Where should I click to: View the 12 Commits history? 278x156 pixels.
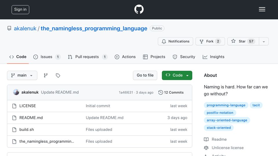(x=171, y=92)
